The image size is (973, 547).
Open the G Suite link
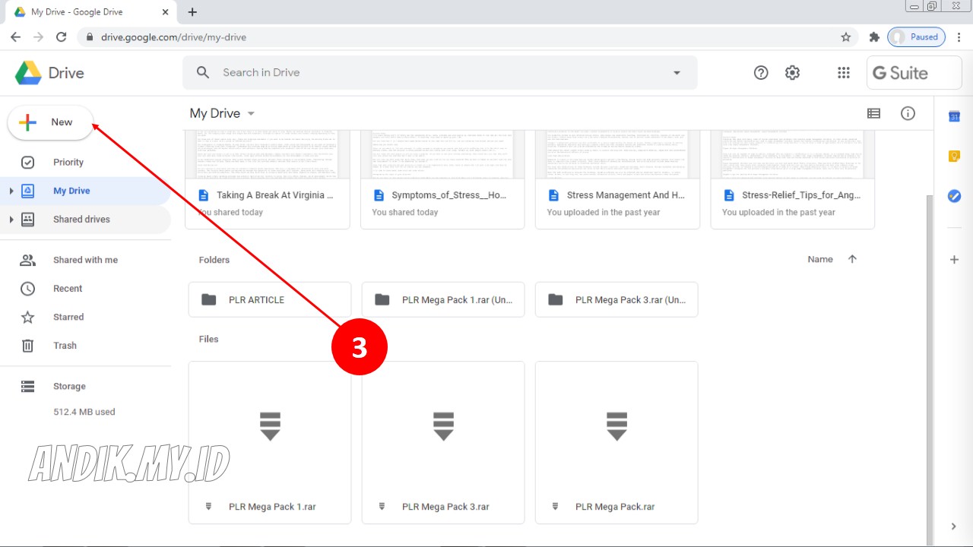pos(913,72)
